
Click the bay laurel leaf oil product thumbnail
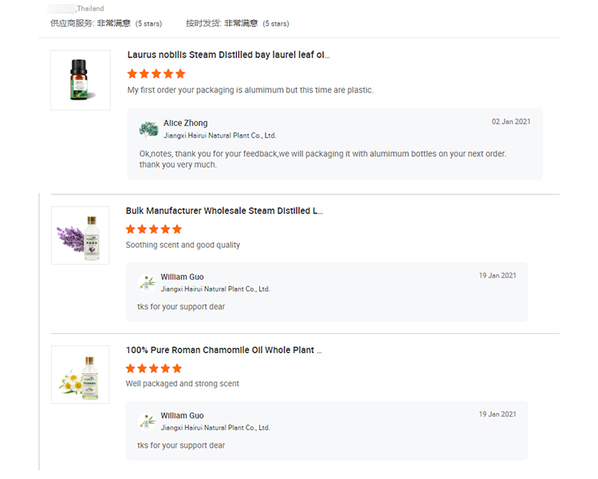(x=80, y=80)
